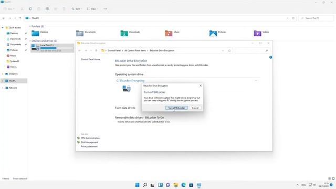Open Disk Management link
The image size is (336, 189).
pyautogui.click(x=89, y=142)
